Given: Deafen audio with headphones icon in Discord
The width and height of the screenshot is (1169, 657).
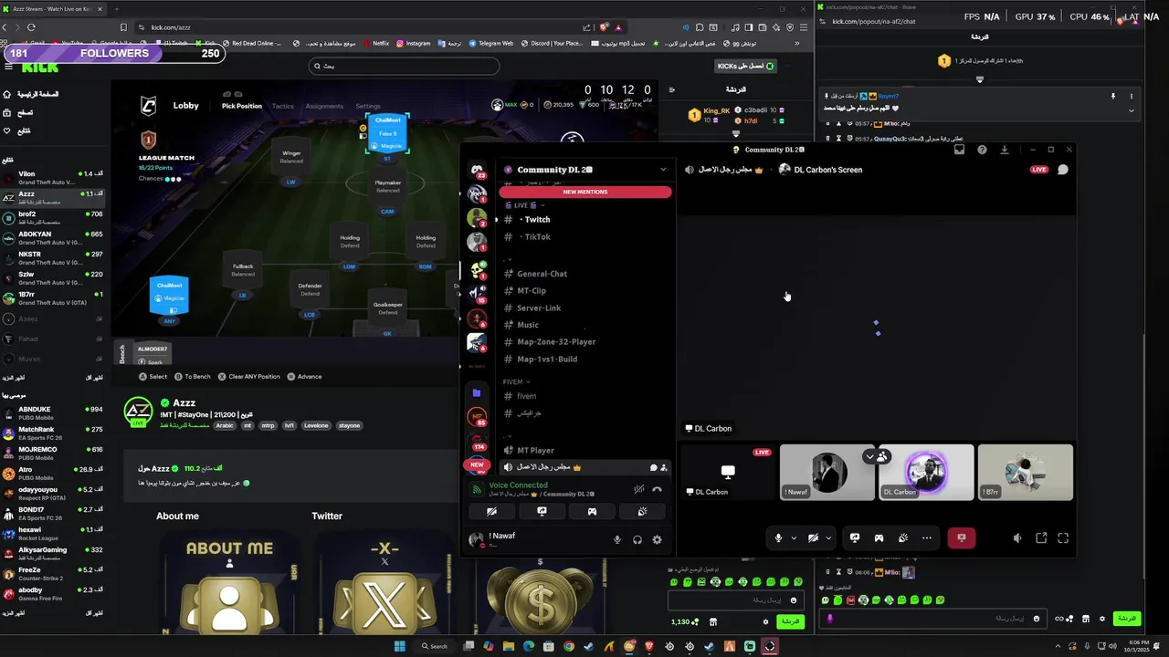Looking at the screenshot, I should tap(637, 539).
